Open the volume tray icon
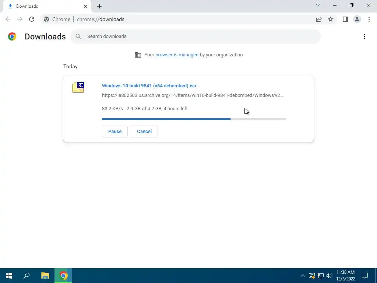The image size is (377, 283). pos(329,276)
